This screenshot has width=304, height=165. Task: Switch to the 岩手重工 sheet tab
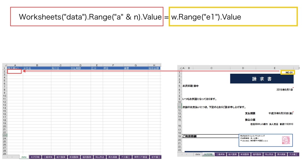pyautogui.click(x=156, y=157)
